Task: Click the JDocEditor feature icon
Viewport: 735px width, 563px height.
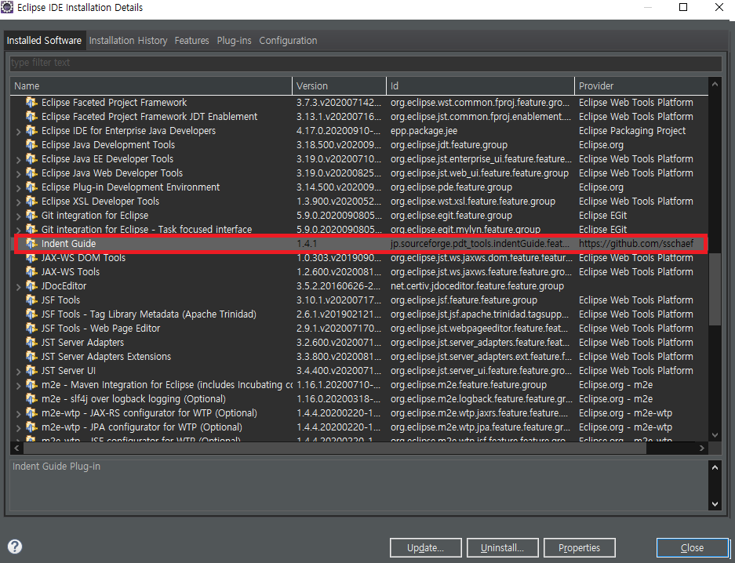Action: [31, 285]
